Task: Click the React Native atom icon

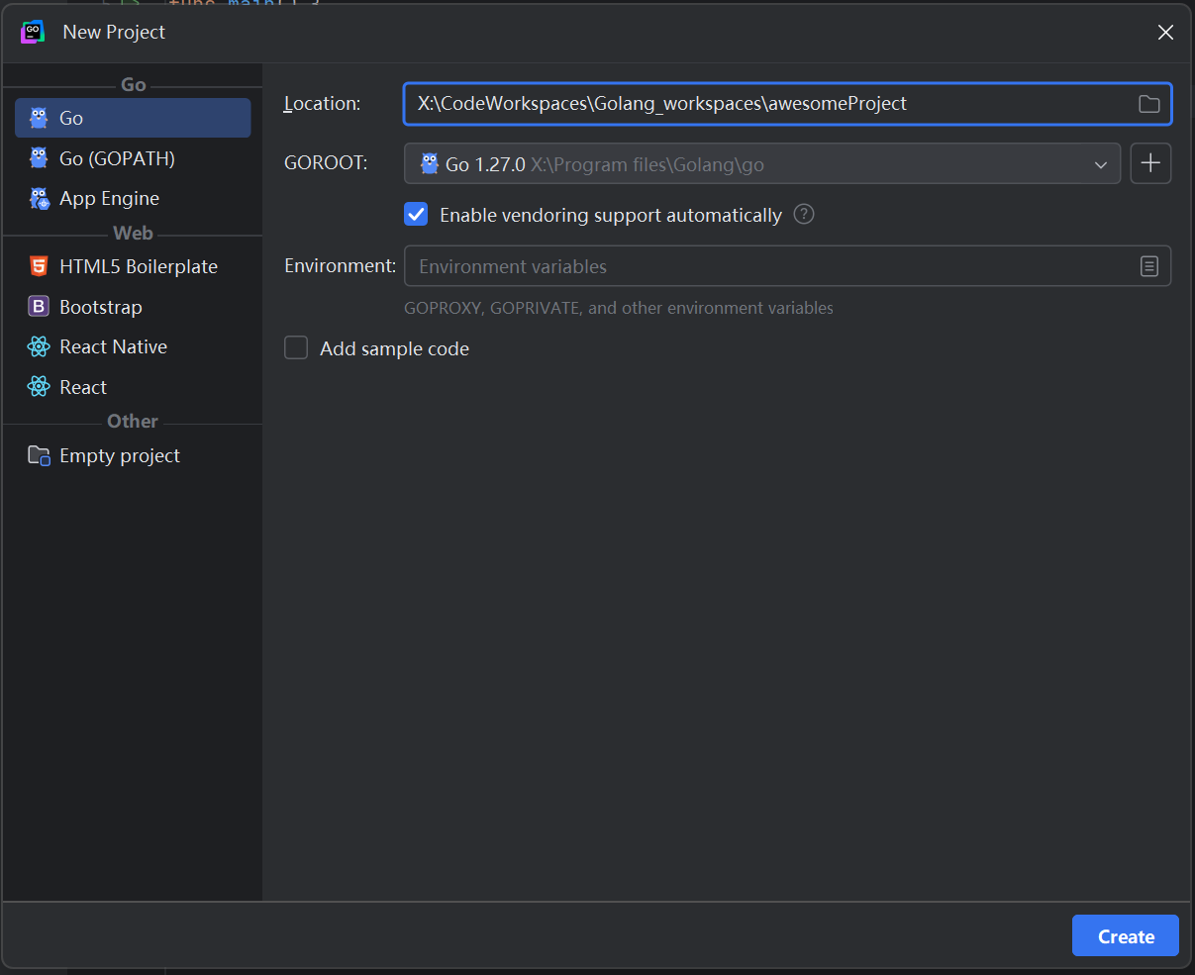Action: (x=39, y=346)
